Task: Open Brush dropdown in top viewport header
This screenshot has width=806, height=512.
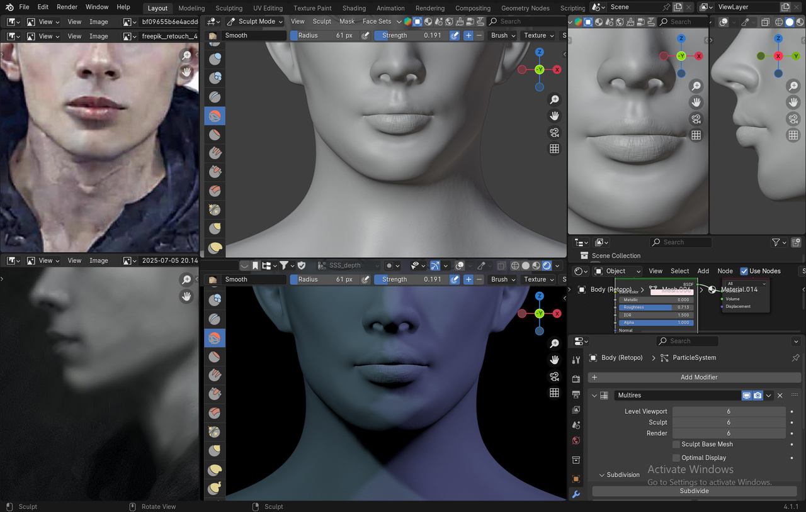Action: tap(502, 35)
